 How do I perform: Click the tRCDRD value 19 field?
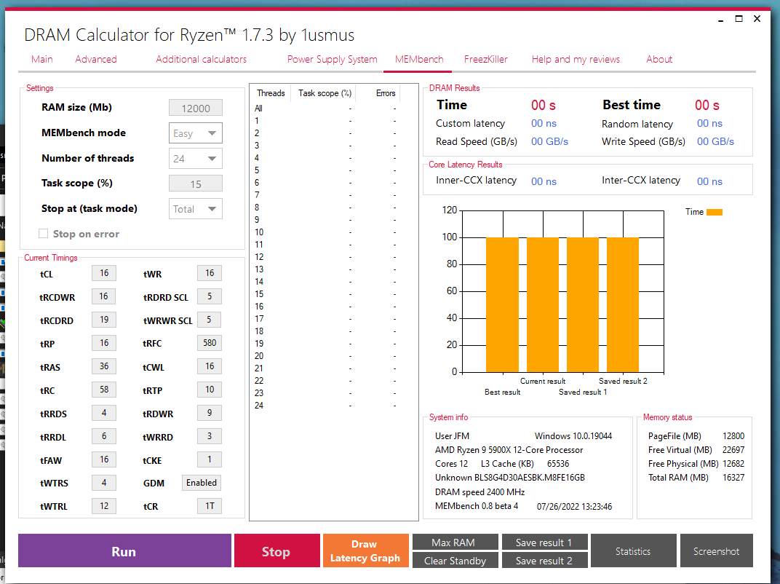pyautogui.click(x=104, y=320)
